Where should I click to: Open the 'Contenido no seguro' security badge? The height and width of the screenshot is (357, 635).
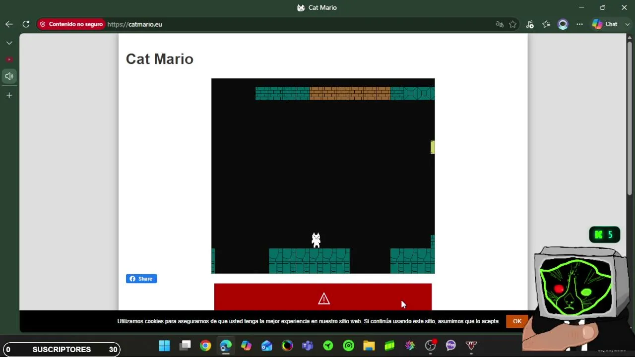tap(71, 24)
